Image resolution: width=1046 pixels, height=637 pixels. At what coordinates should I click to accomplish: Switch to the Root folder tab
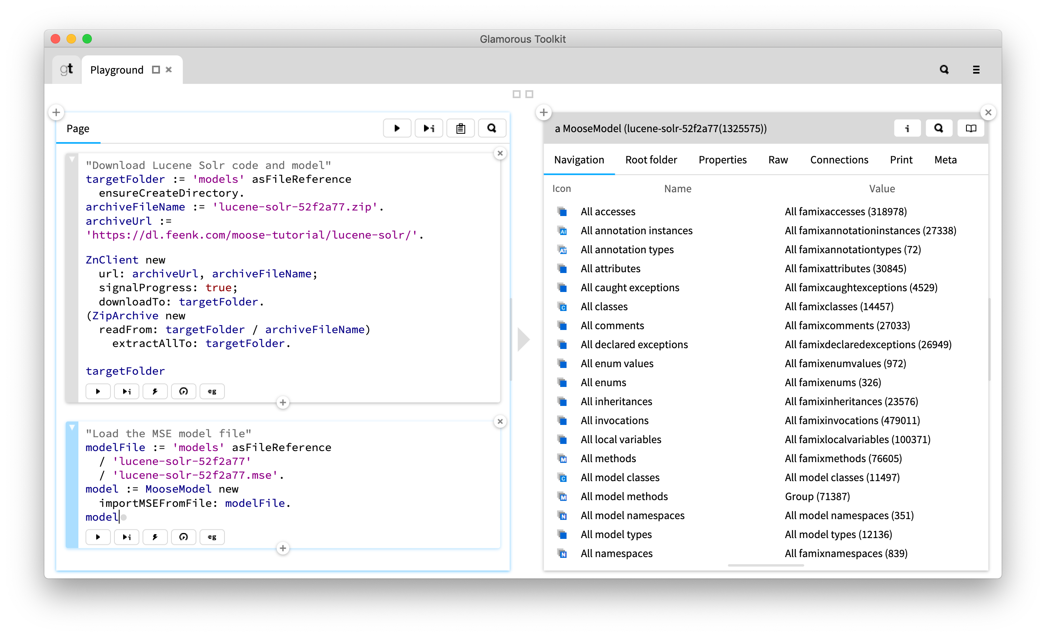pyautogui.click(x=651, y=160)
